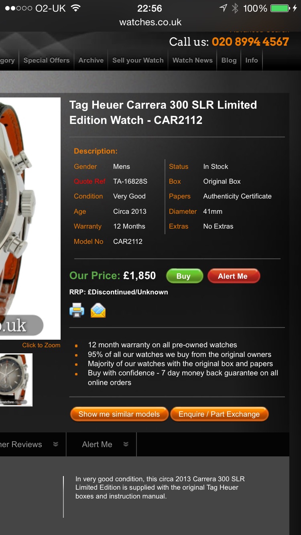
Task: Tap the battery icon in status bar
Action: point(280,8)
